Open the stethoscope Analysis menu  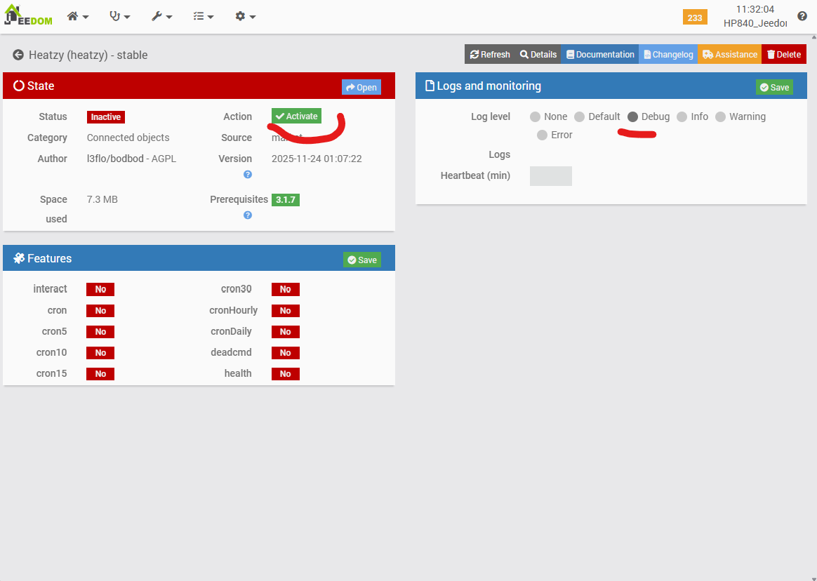[120, 16]
